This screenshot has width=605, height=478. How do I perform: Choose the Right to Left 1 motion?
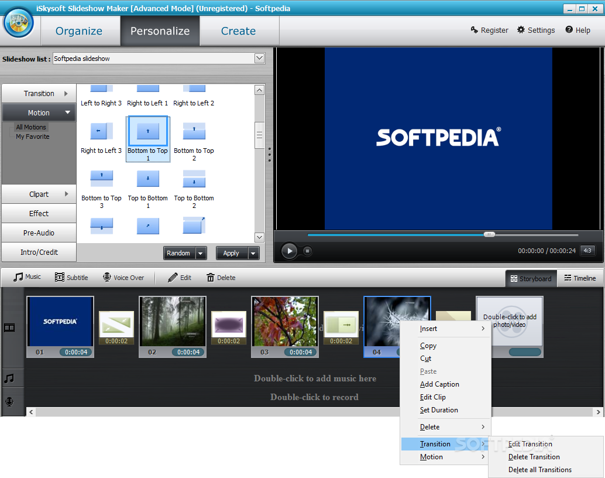(x=147, y=95)
